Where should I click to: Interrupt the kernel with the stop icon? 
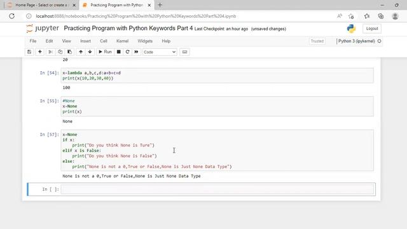click(119, 52)
